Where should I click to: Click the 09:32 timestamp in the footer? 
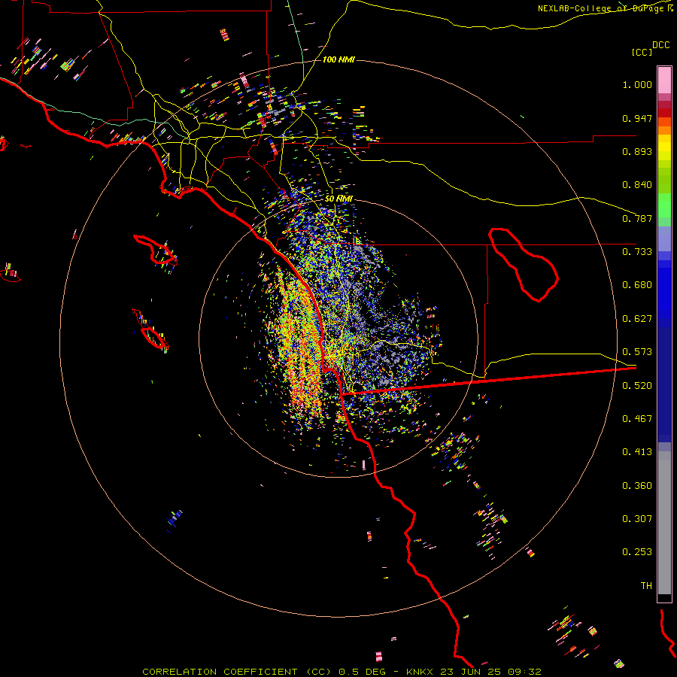[524, 672]
